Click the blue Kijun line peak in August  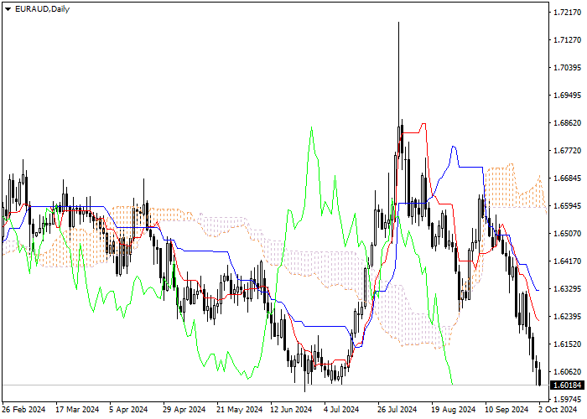(454, 147)
